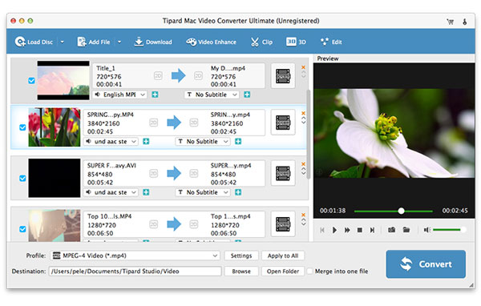481x306 pixels.
Task: Click the previous frame preview button
Action: click(322, 230)
